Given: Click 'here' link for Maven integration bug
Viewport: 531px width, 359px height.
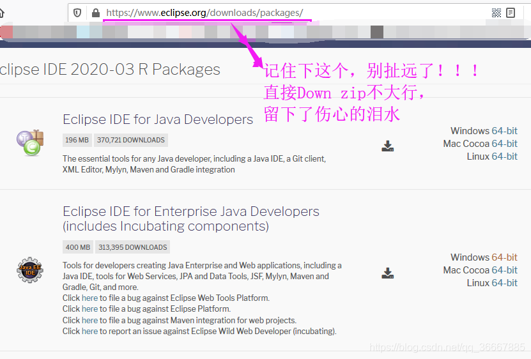Looking at the screenshot, I should [x=89, y=321].
